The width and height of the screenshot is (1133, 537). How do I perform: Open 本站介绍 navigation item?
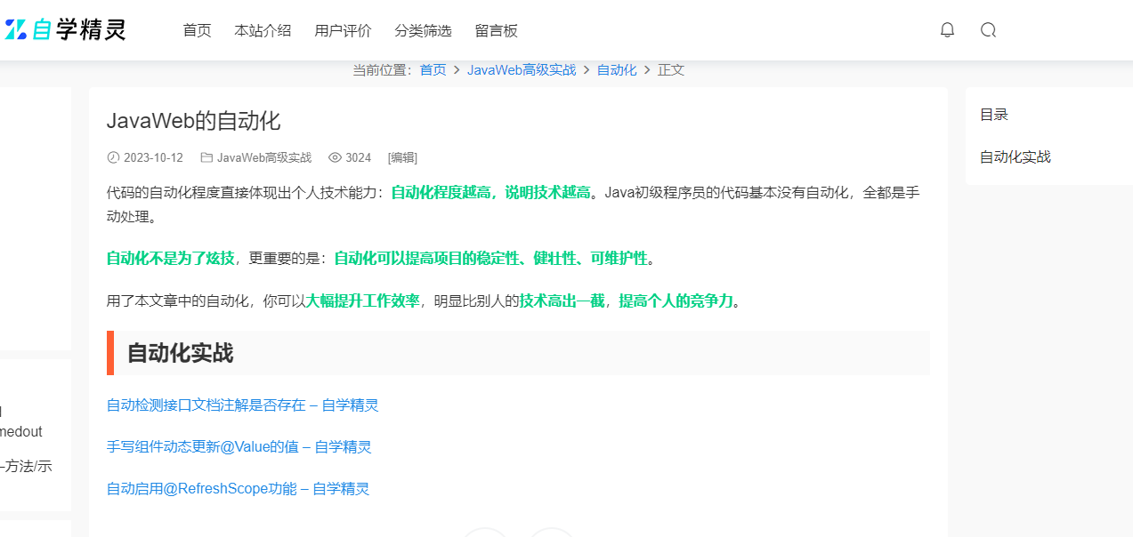263,30
